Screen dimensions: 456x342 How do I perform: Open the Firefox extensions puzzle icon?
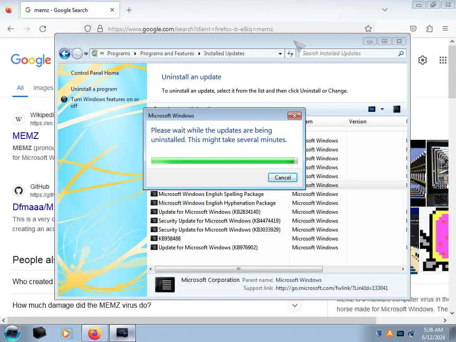pyautogui.click(x=430, y=28)
